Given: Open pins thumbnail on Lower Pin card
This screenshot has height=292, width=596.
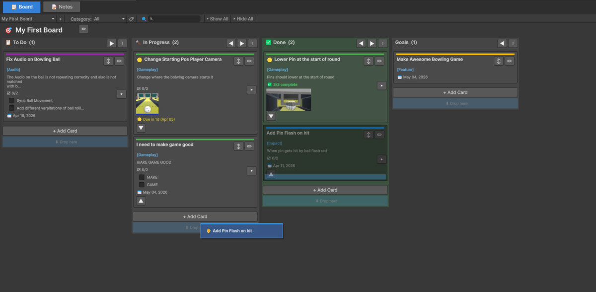Looking at the screenshot, I should tap(289, 100).
